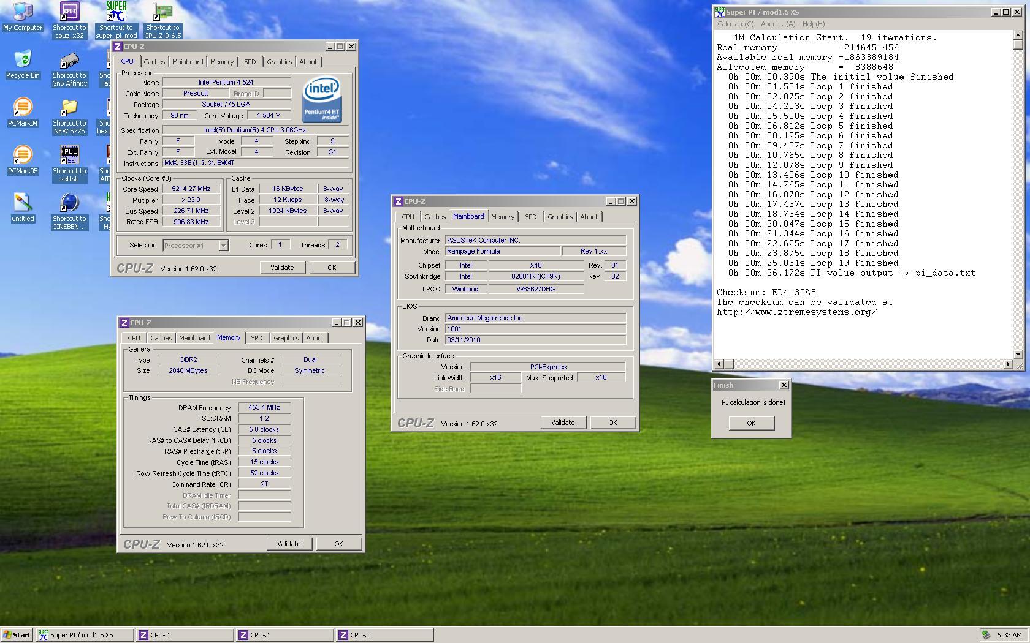Select the Shortcut to setfsb icon
This screenshot has width=1030, height=643.
(x=69, y=164)
